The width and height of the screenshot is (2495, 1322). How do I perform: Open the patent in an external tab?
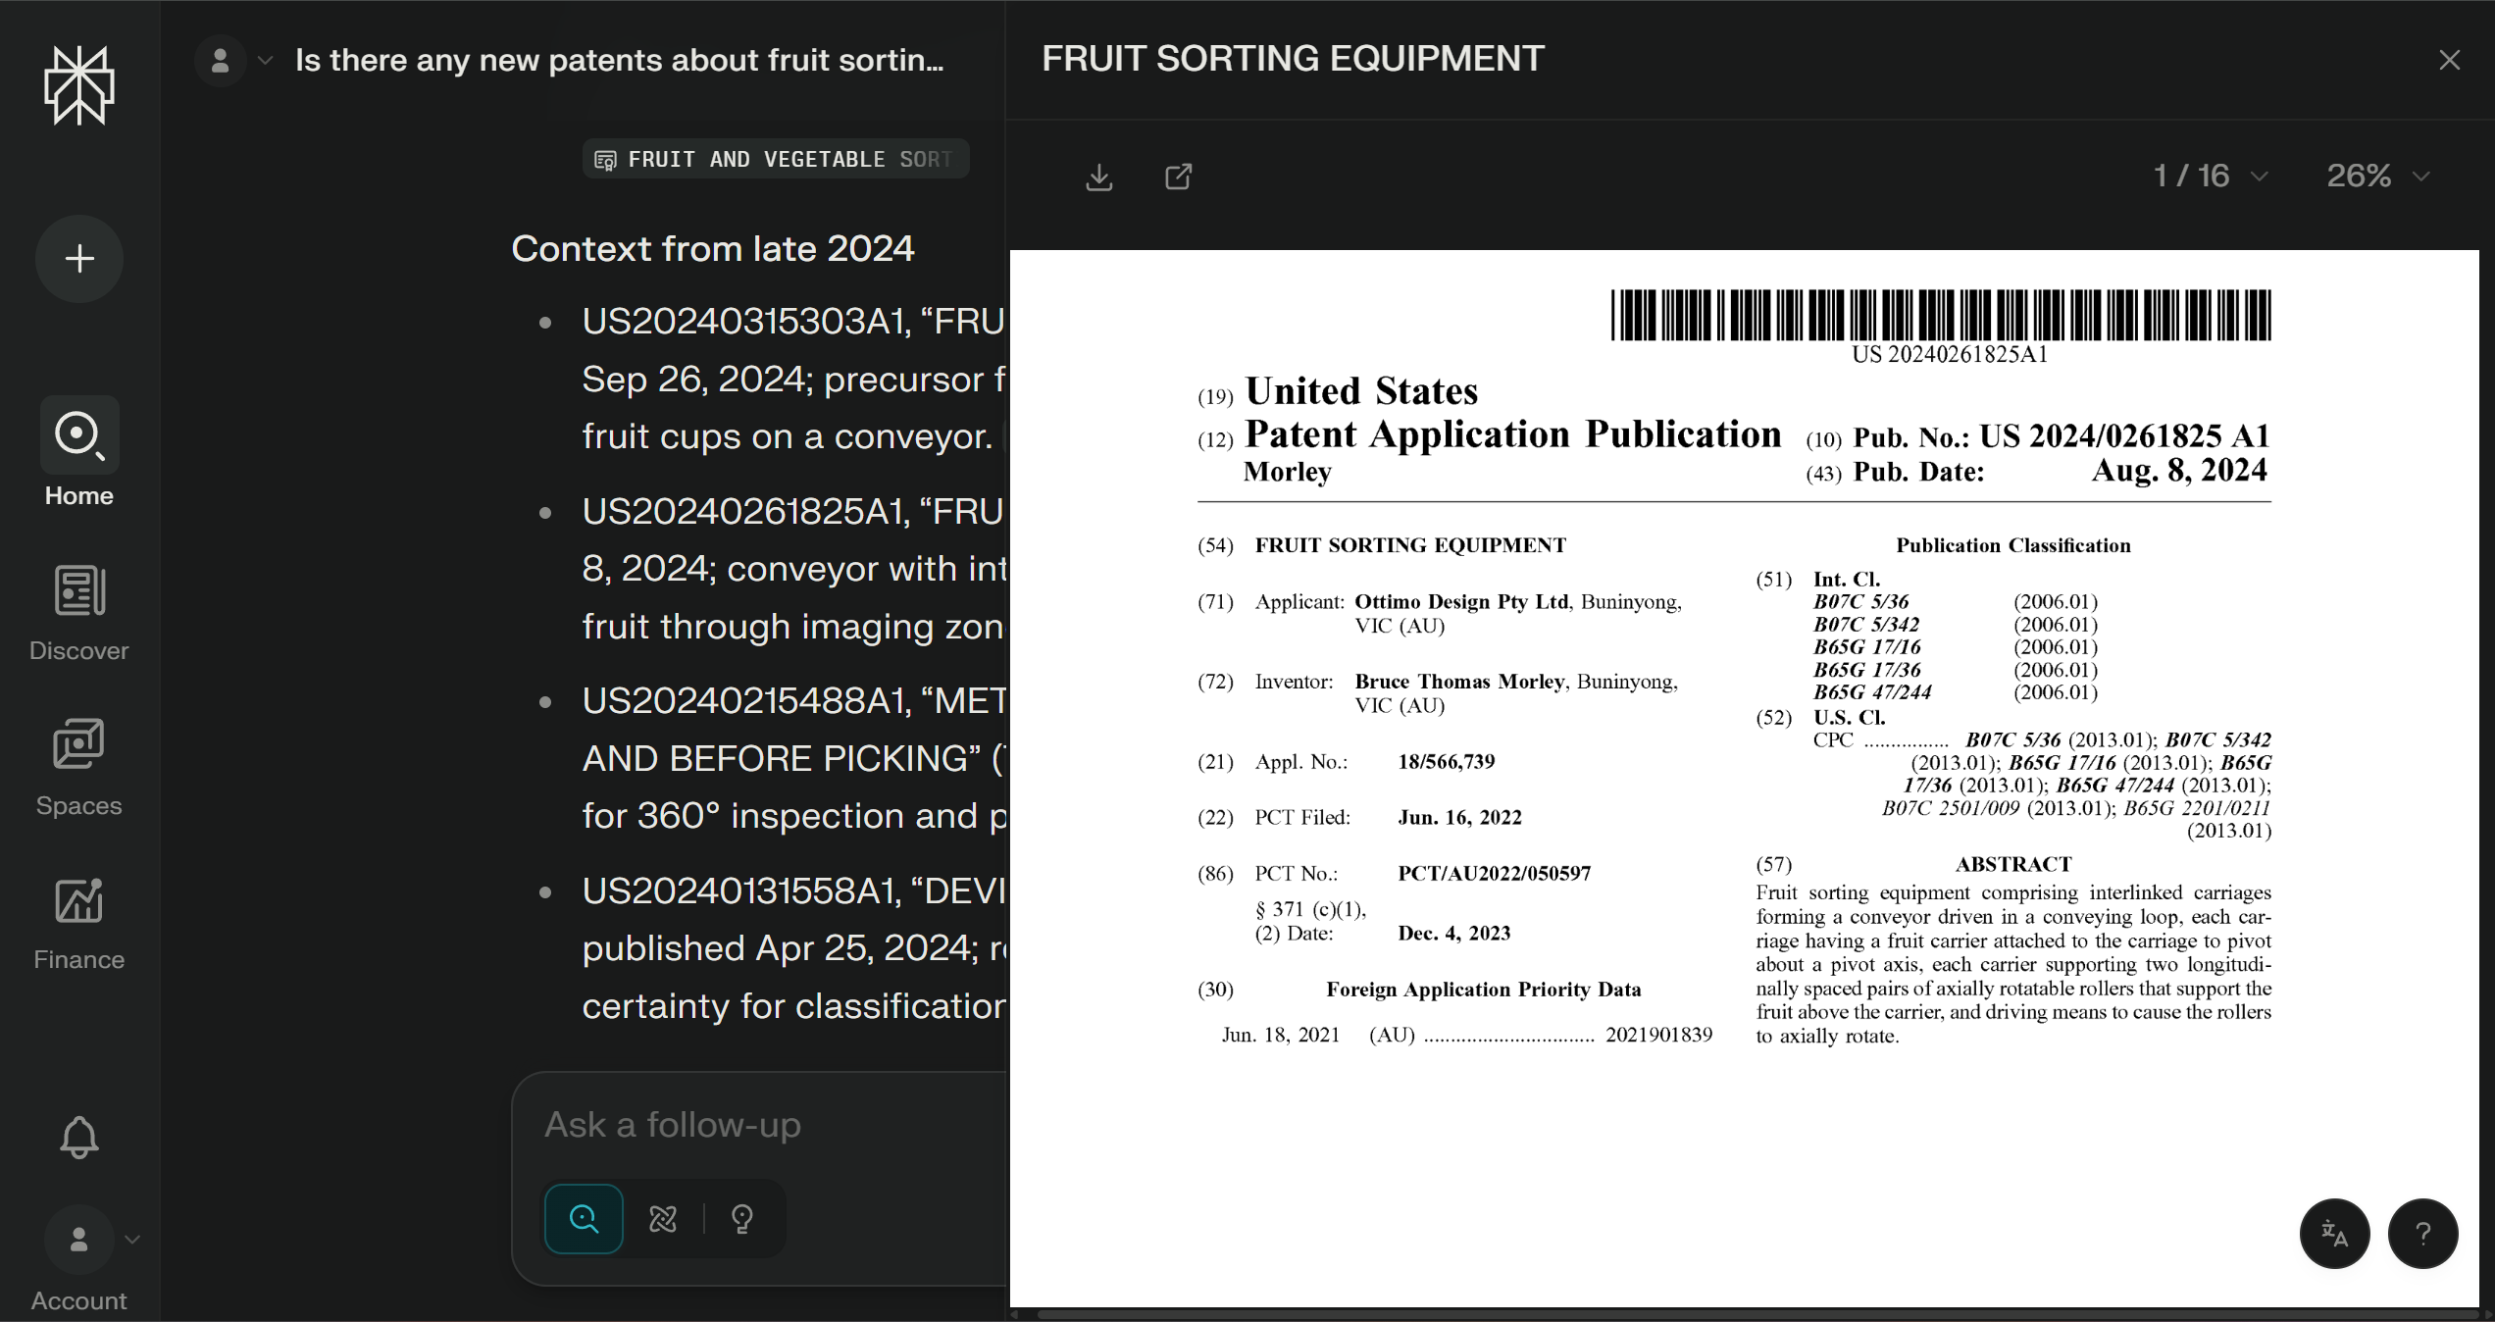[x=1178, y=177]
